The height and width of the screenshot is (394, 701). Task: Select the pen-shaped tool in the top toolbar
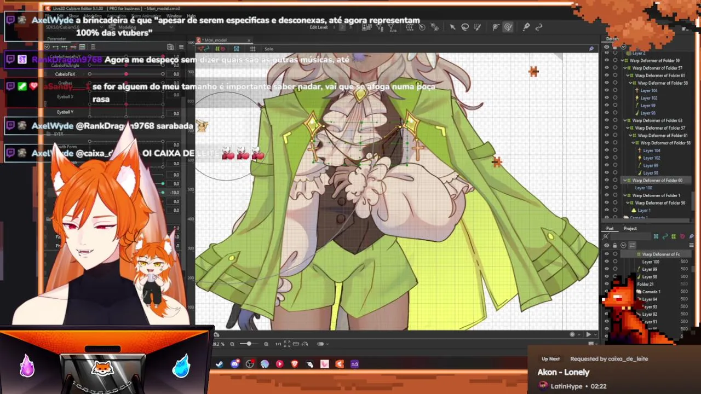point(526,27)
